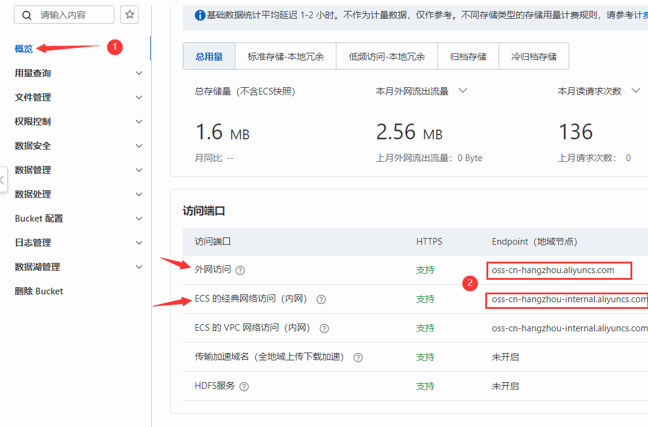The height and width of the screenshot is (427, 648).
Task: Select the 归档存储 tab
Action: tap(468, 57)
